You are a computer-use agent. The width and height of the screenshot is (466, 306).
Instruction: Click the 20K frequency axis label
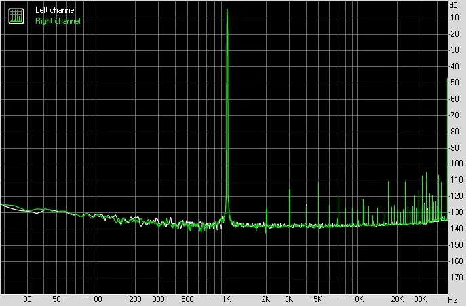pos(397,299)
